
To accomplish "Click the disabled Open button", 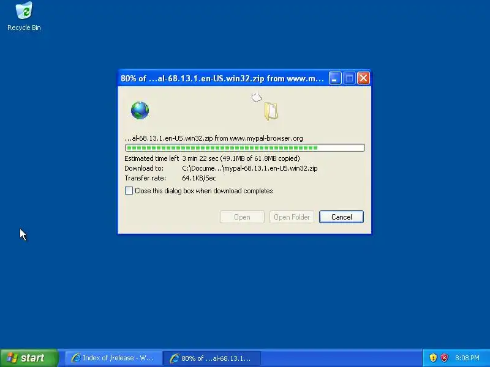I will (242, 217).
